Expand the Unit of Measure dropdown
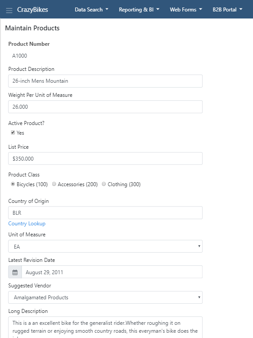The image size is (253, 338). click(x=105, y=246)
